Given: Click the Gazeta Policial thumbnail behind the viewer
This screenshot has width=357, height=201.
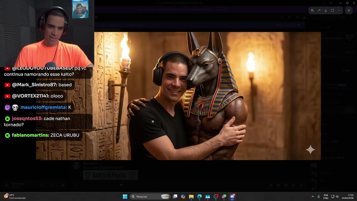Looking at the screenshot, I should tap(110, 175).
